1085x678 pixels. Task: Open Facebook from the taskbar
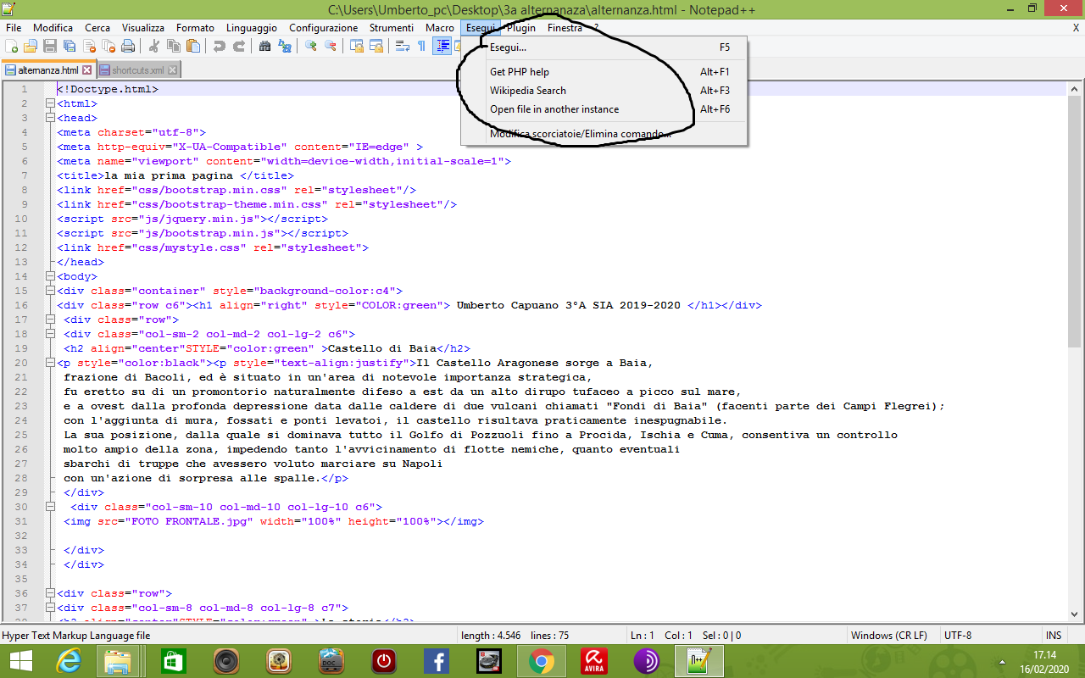pos(437,662)
